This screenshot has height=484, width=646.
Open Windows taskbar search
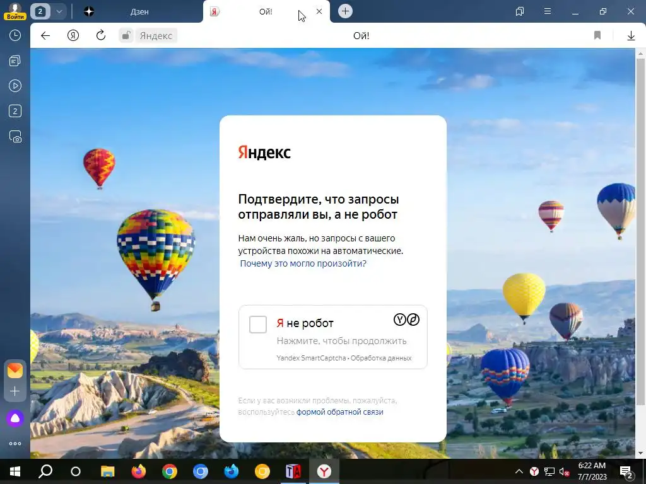45,471
